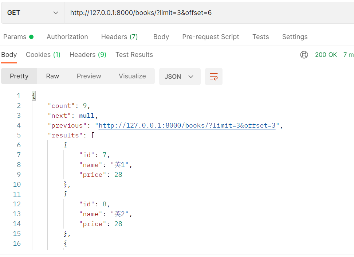Expand the JSON format dropdown
The height and width of the screenshot is (257, 354).
(x=180, y=77)
